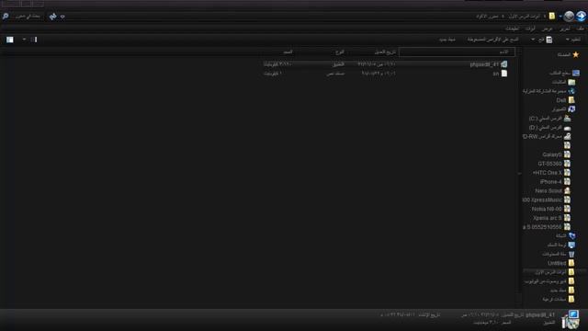Open the view options dropdown arrow
The image size is (588, 331).
click(24, 40)
